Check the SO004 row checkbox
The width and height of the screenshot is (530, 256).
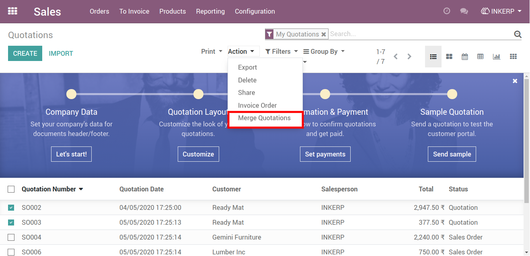11,238
